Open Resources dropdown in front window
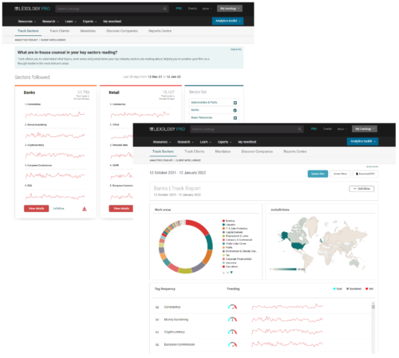 pos(162,142)
